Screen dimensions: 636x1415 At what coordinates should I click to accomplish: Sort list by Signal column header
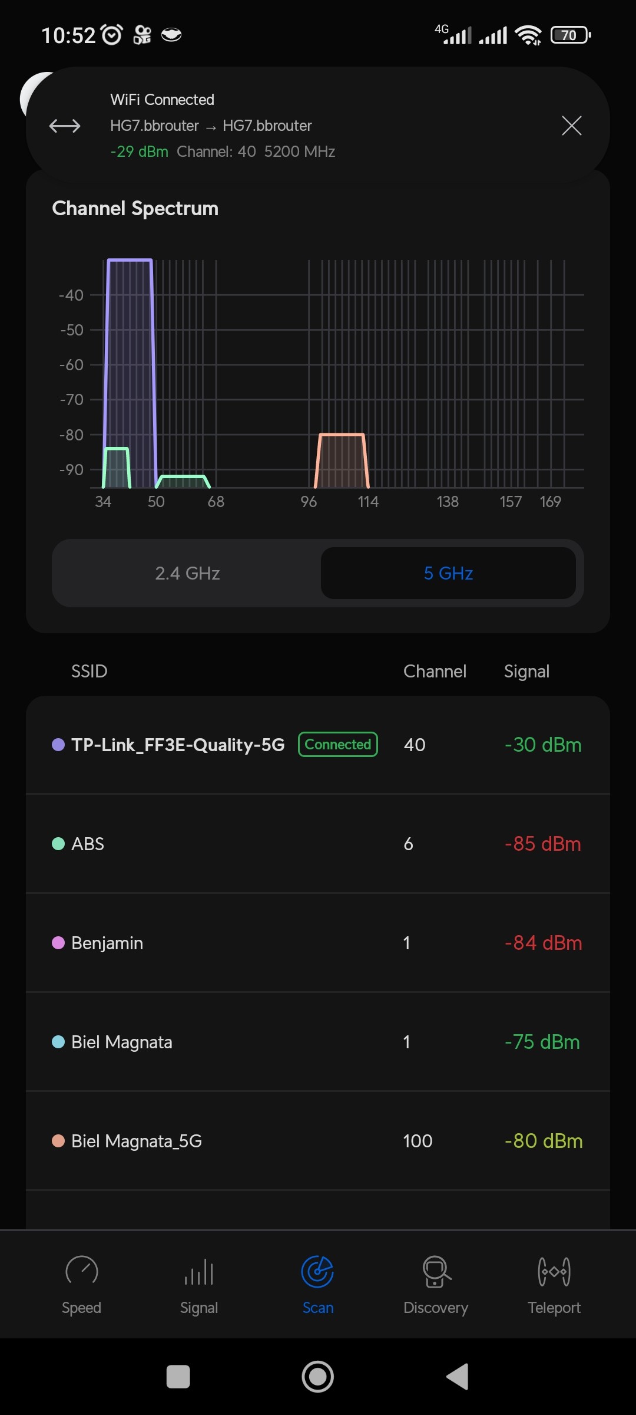click(526, 671)
